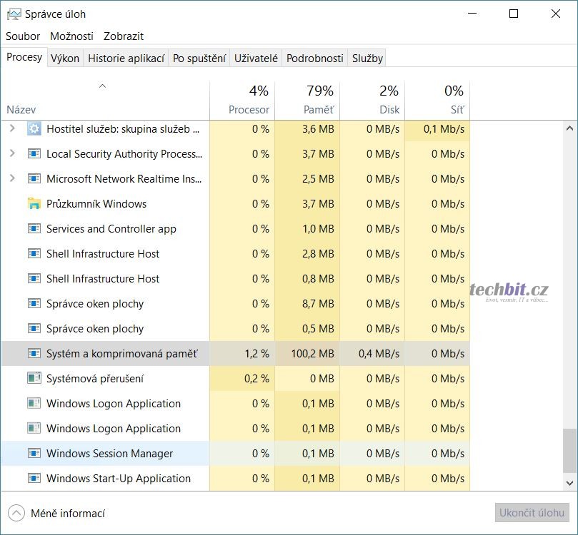Open the Možnosti menu
578x535 pixels.
point(71,36)
